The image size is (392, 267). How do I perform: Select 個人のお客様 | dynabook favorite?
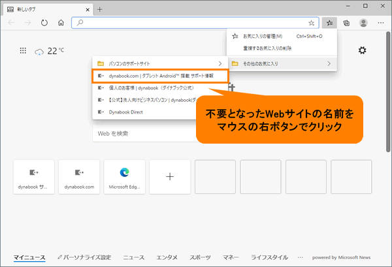[x=160, y=88]
